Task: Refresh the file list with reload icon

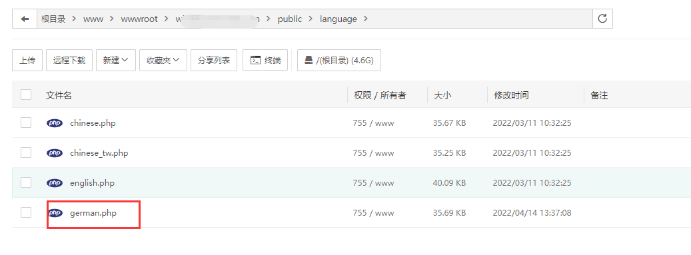Action: (x=602, y=19)
